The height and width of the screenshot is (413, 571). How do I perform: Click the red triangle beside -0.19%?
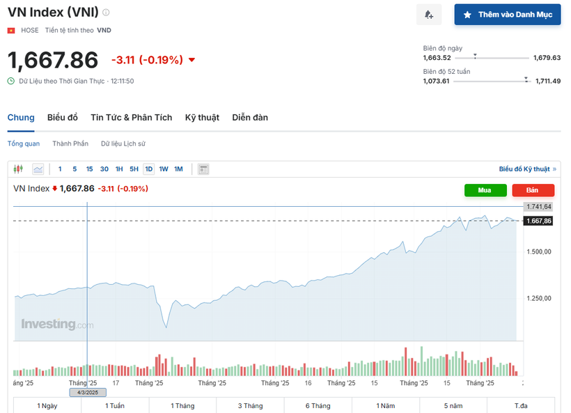coord(191,60)
